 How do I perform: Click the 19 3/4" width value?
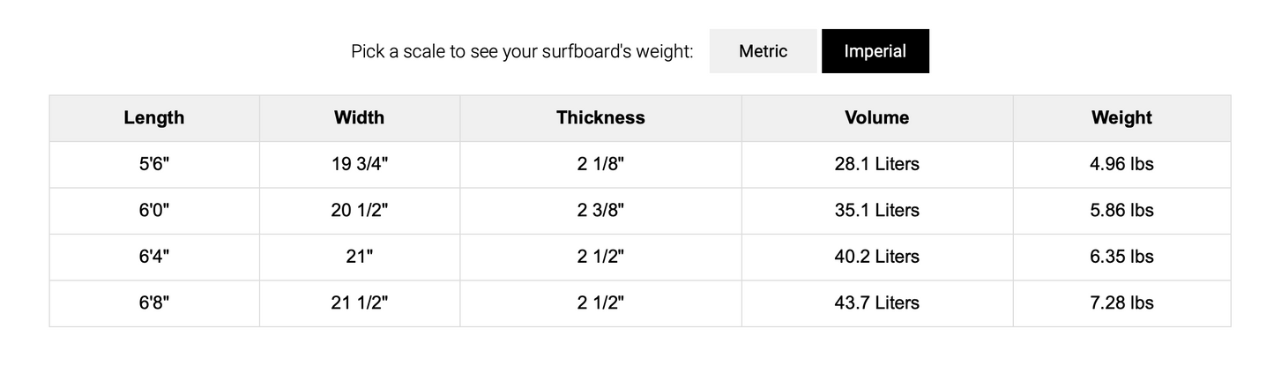pos(359,165)
